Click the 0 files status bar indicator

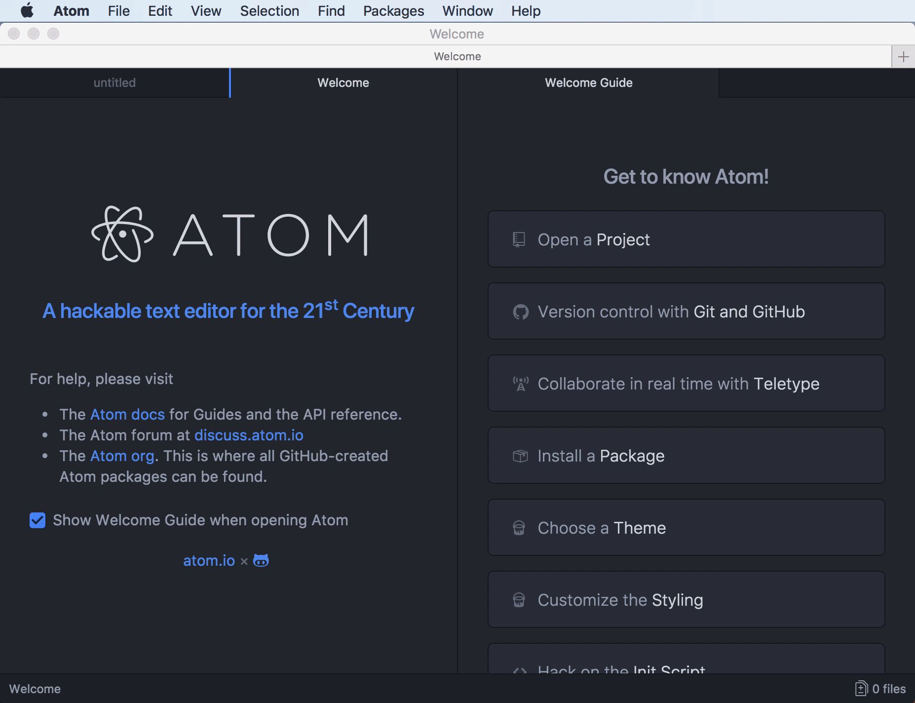point(880,689)
